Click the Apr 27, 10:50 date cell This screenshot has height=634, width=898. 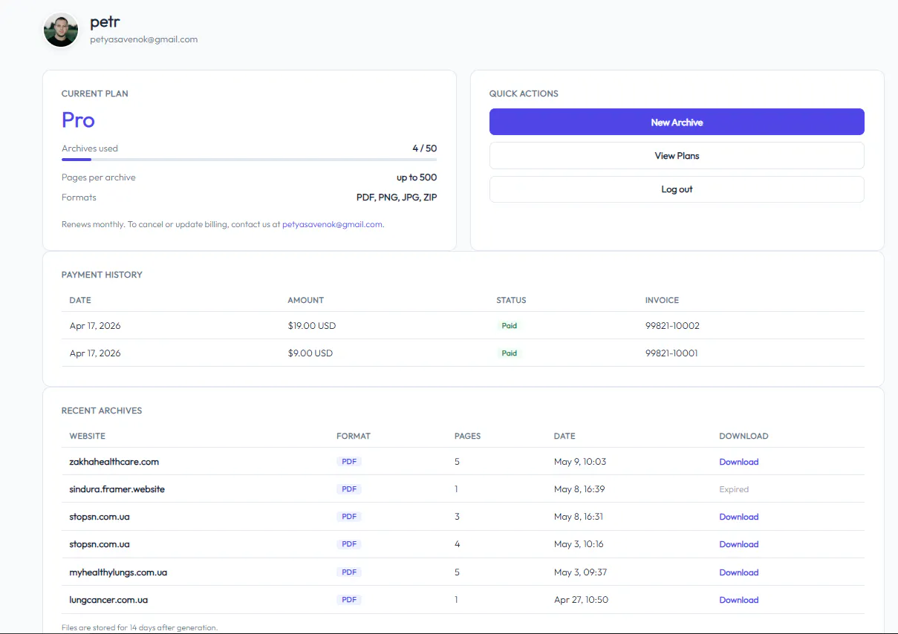click(581, 600)
